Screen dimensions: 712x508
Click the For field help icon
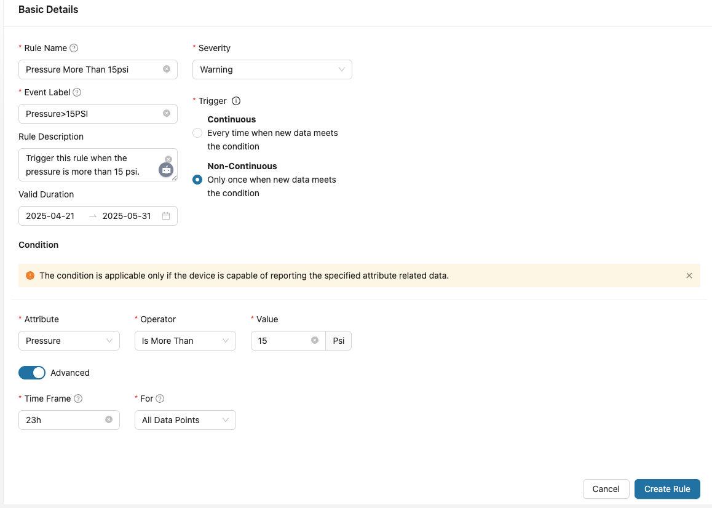click(x=160, y=399)
